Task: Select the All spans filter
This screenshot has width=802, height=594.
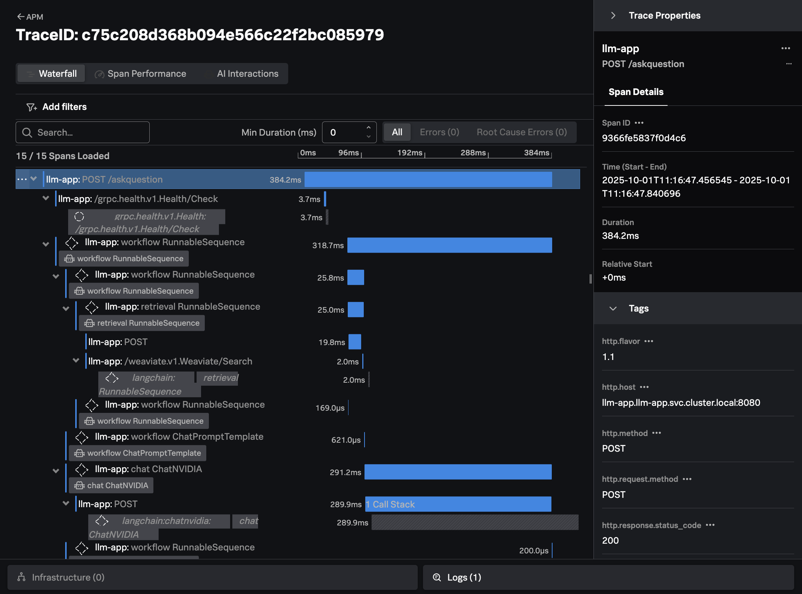Action: 397,132
